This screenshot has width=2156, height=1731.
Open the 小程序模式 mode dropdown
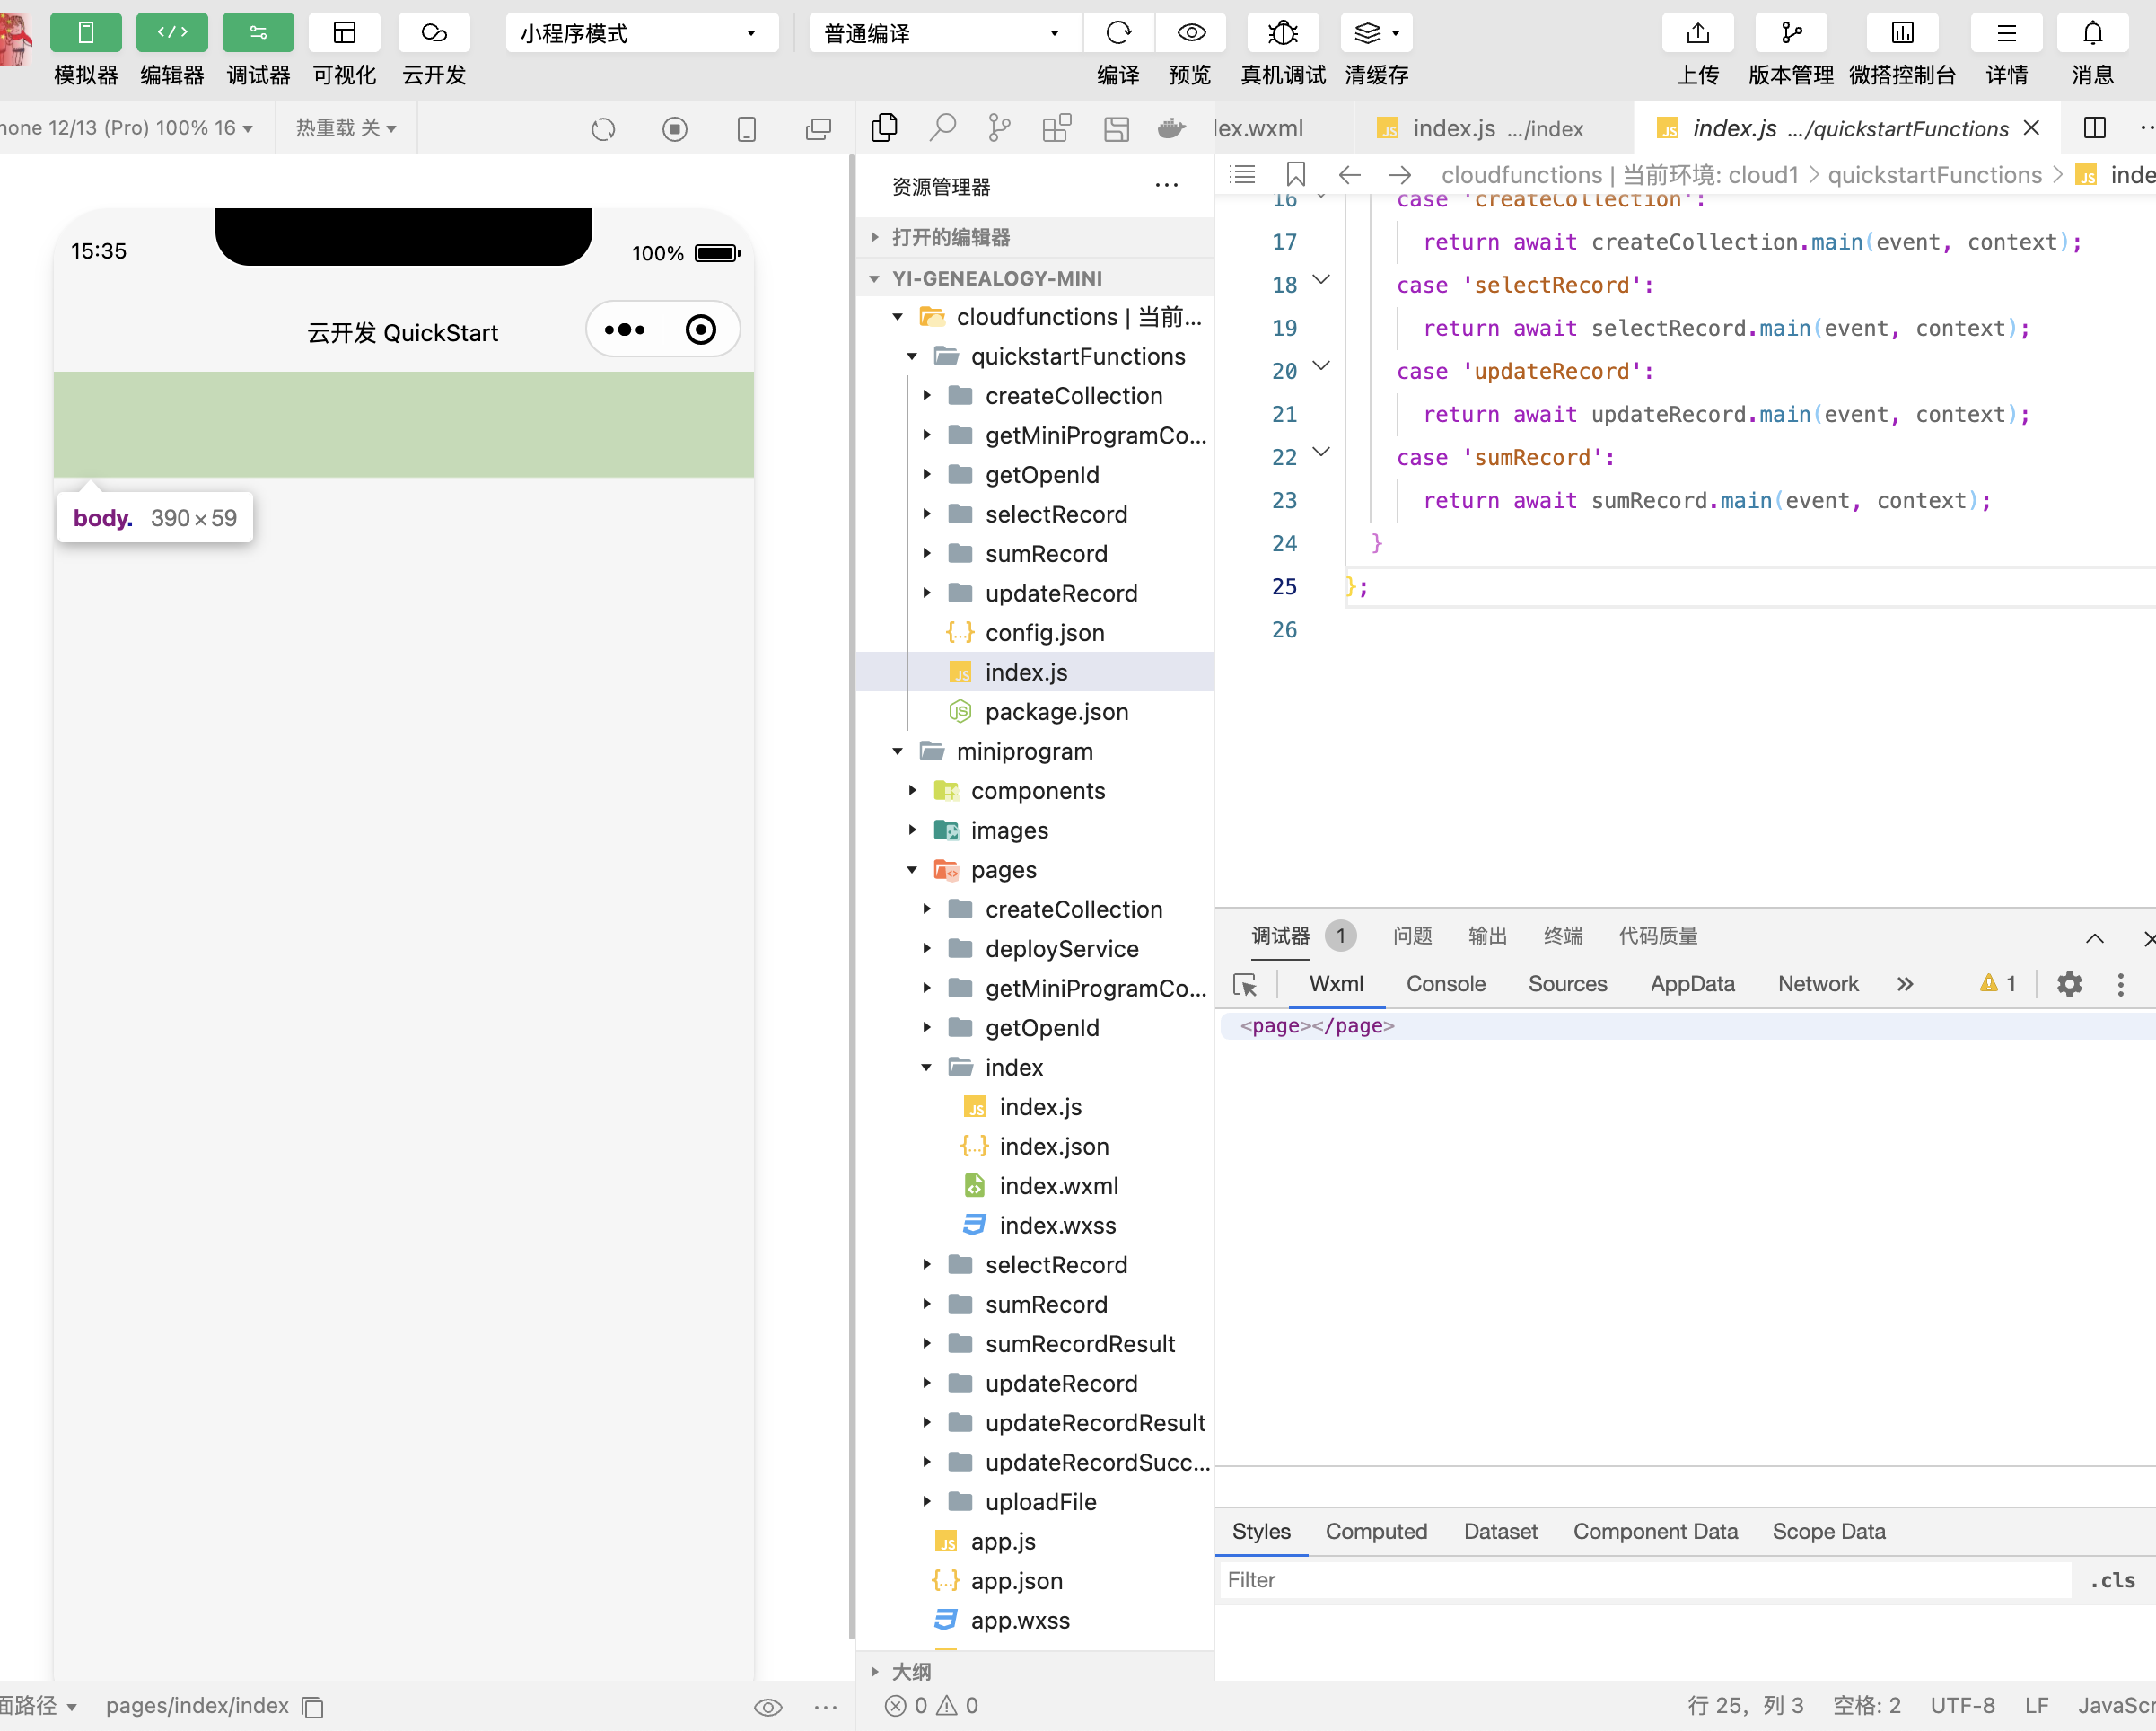tap(641, 33)
